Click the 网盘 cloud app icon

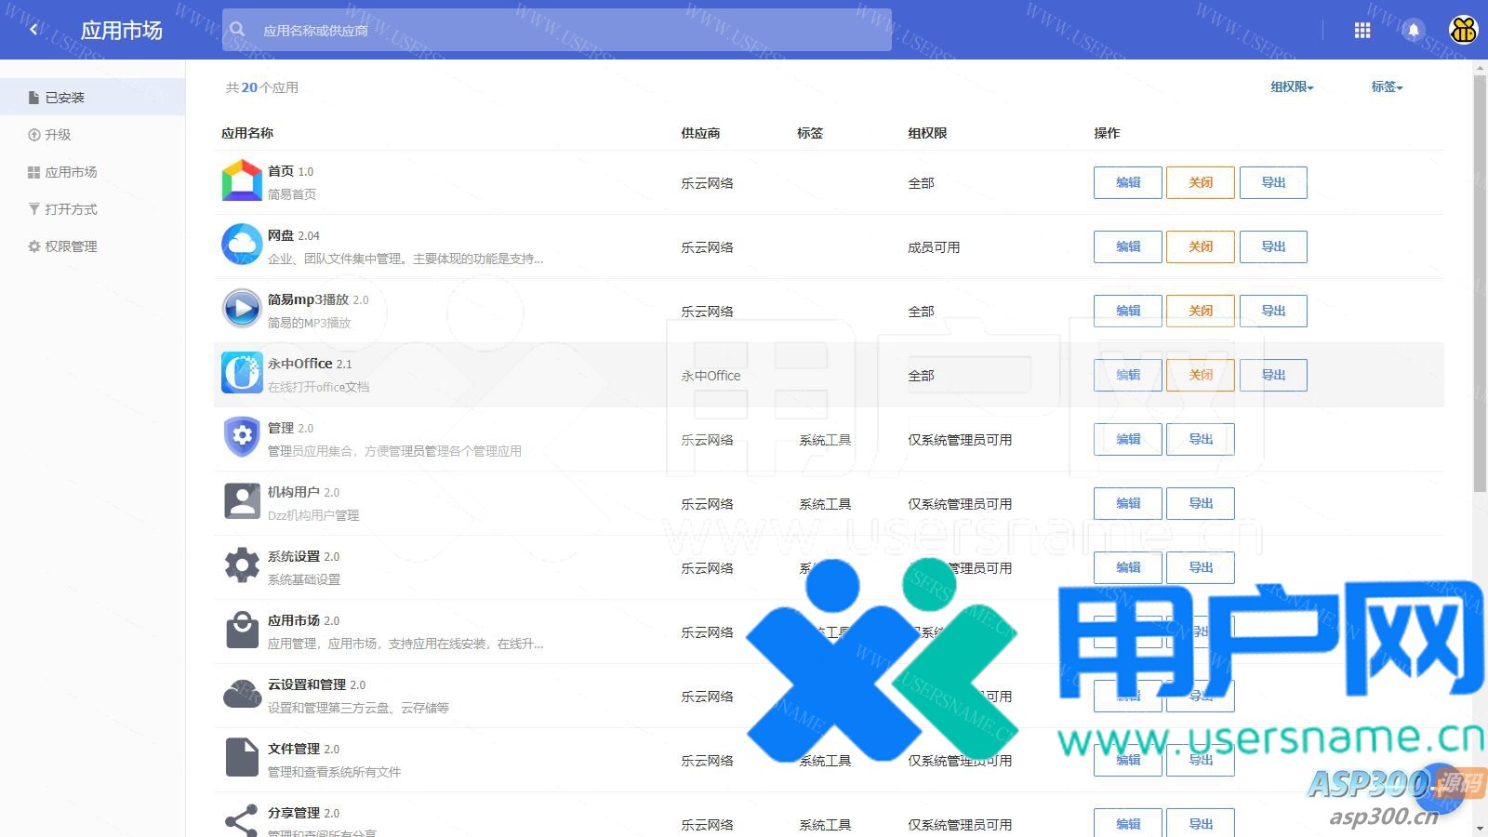(x=242, y=245)
